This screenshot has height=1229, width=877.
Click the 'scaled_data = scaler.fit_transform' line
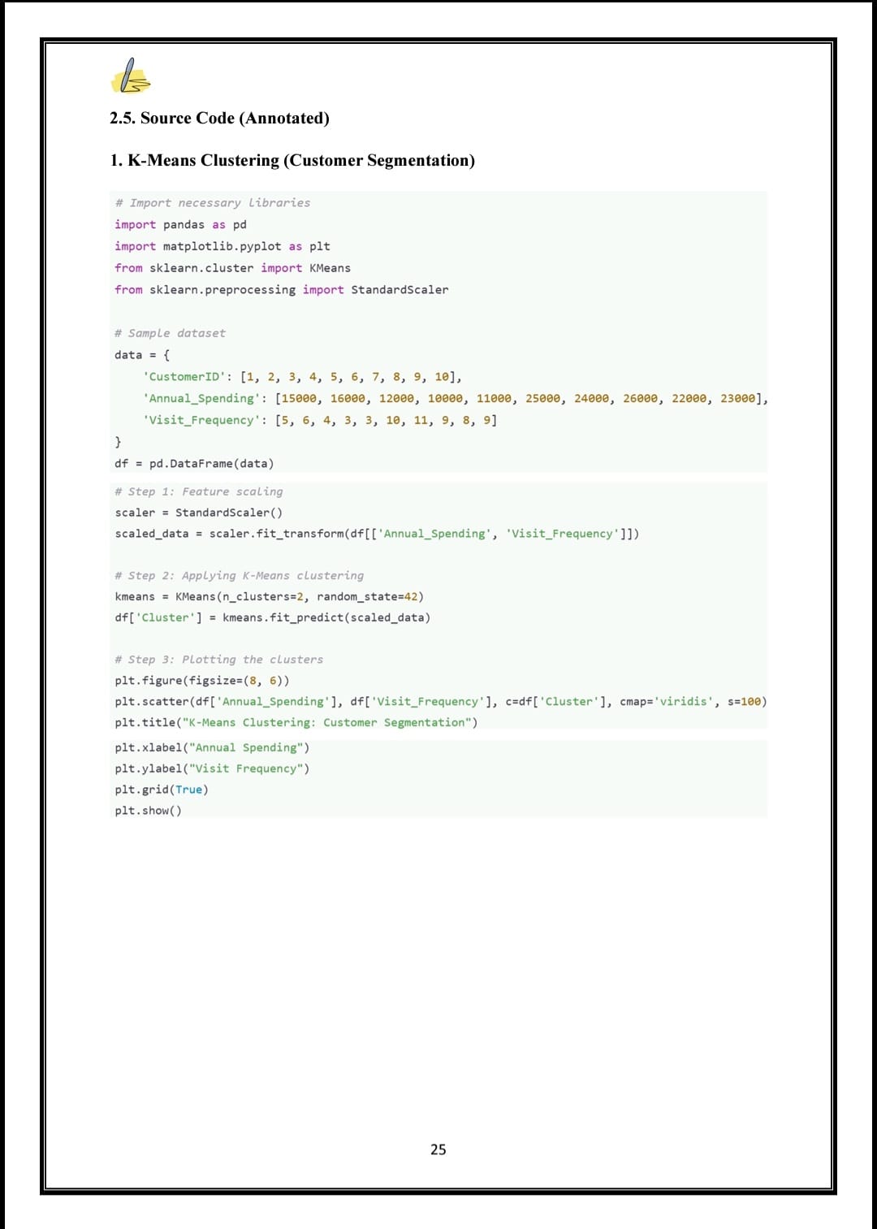pyautogui.click(x=377, y=534)
